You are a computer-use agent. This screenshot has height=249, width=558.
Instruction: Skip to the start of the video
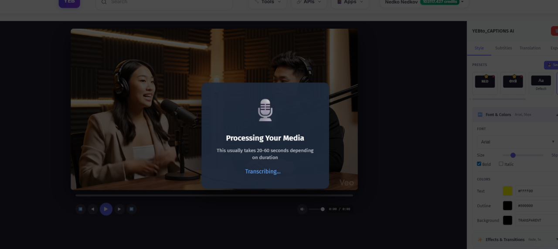(80, 209)
